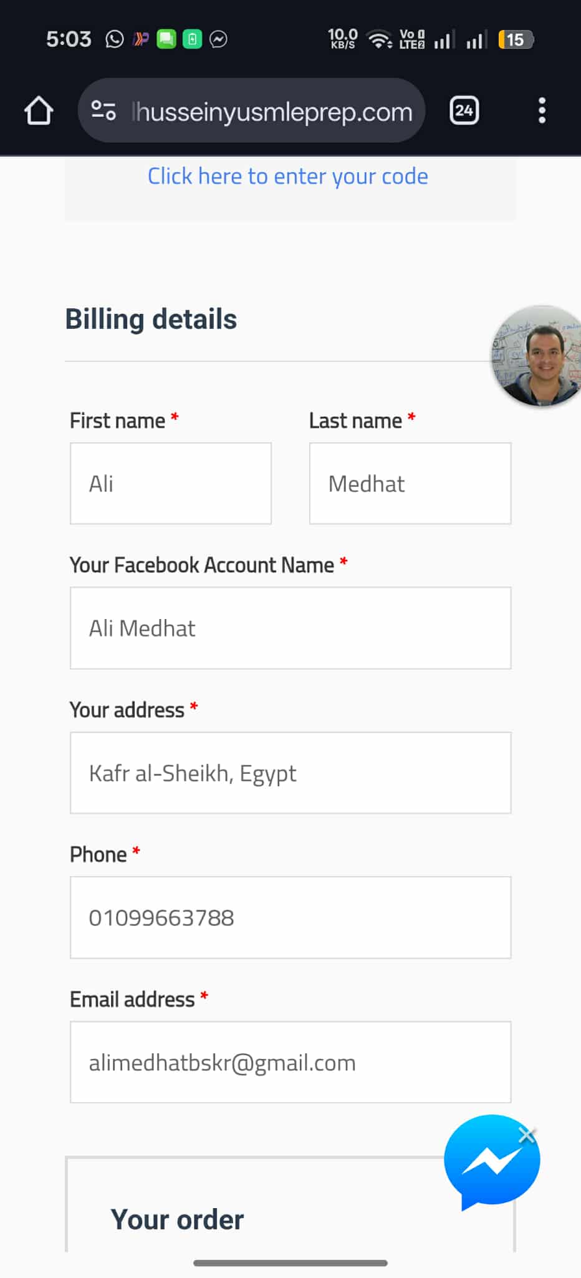Tap the Messenger notification icon in status bar
This screenshot has width=581, height=1278.
tap(218, 39)
